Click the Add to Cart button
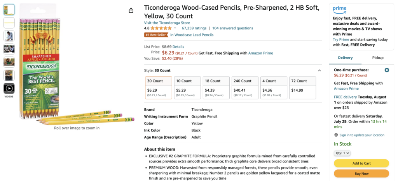Image resolution: width=398 pixels, height=181 pixels. pos(361,163)
